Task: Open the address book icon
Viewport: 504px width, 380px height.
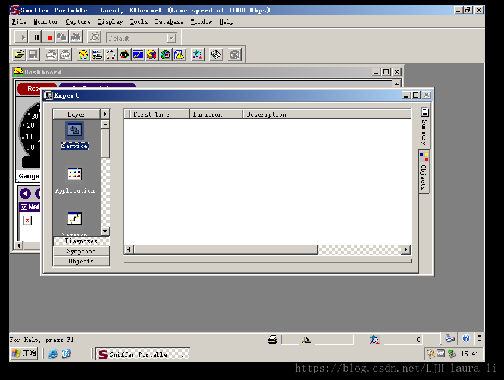Action: pos(216,55)
